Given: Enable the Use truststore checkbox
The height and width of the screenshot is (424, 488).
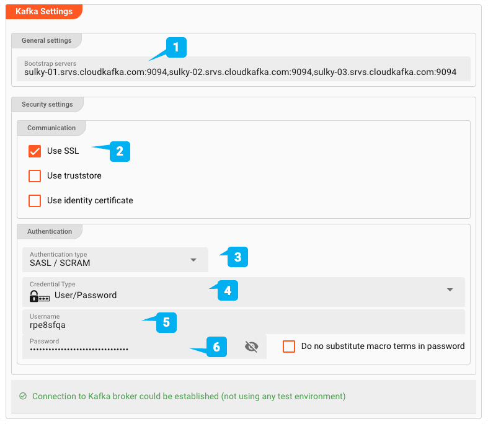Looking at the screenshot, I should point(35,176).
